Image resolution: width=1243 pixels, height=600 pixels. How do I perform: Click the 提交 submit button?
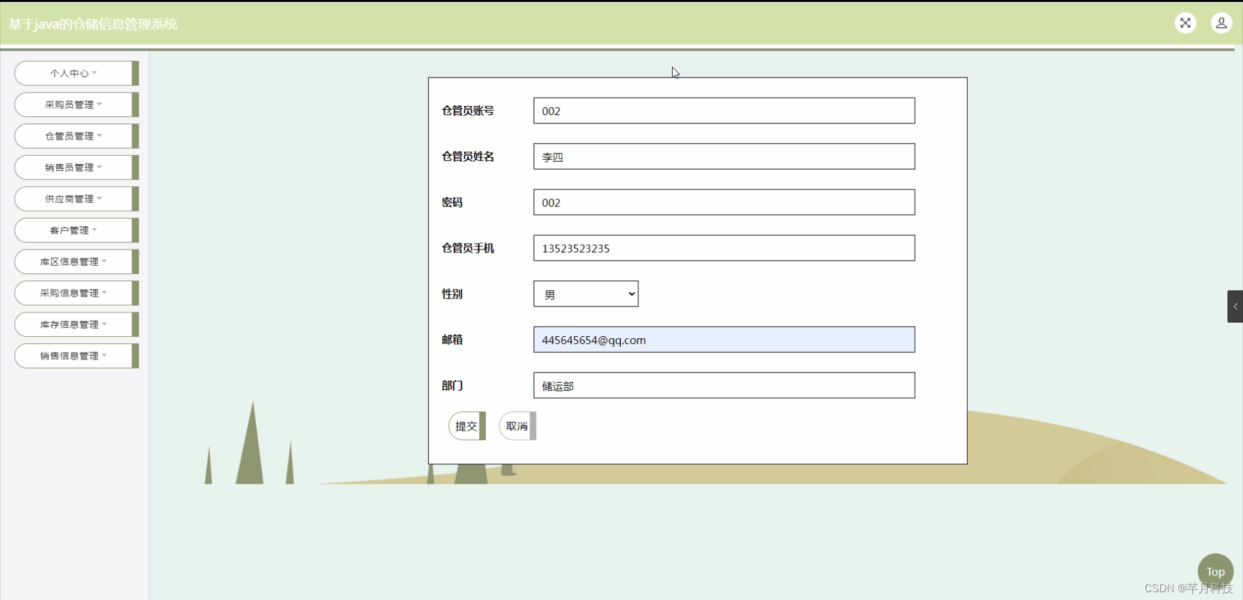[x=466, y=425]
